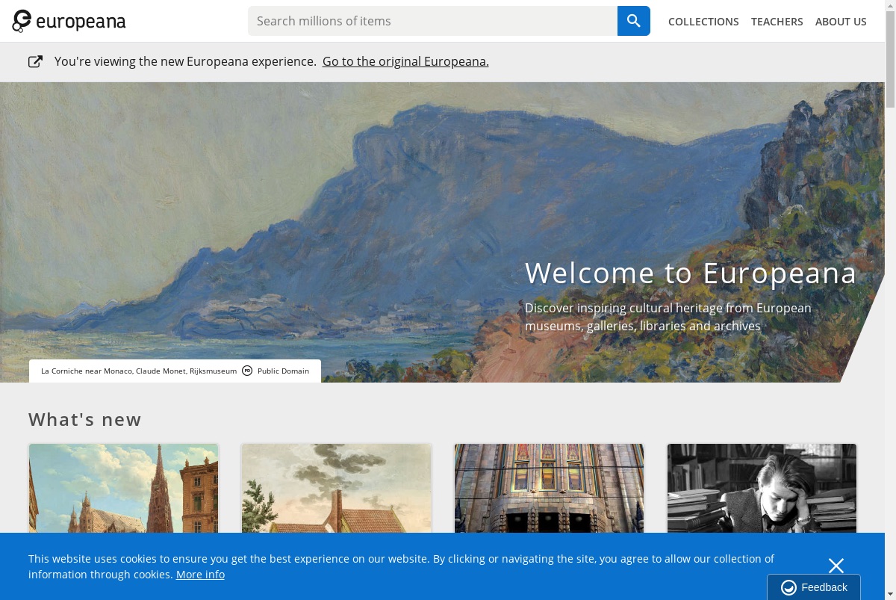
Task: Open the About Us menu item
Action: pos(841,22)
